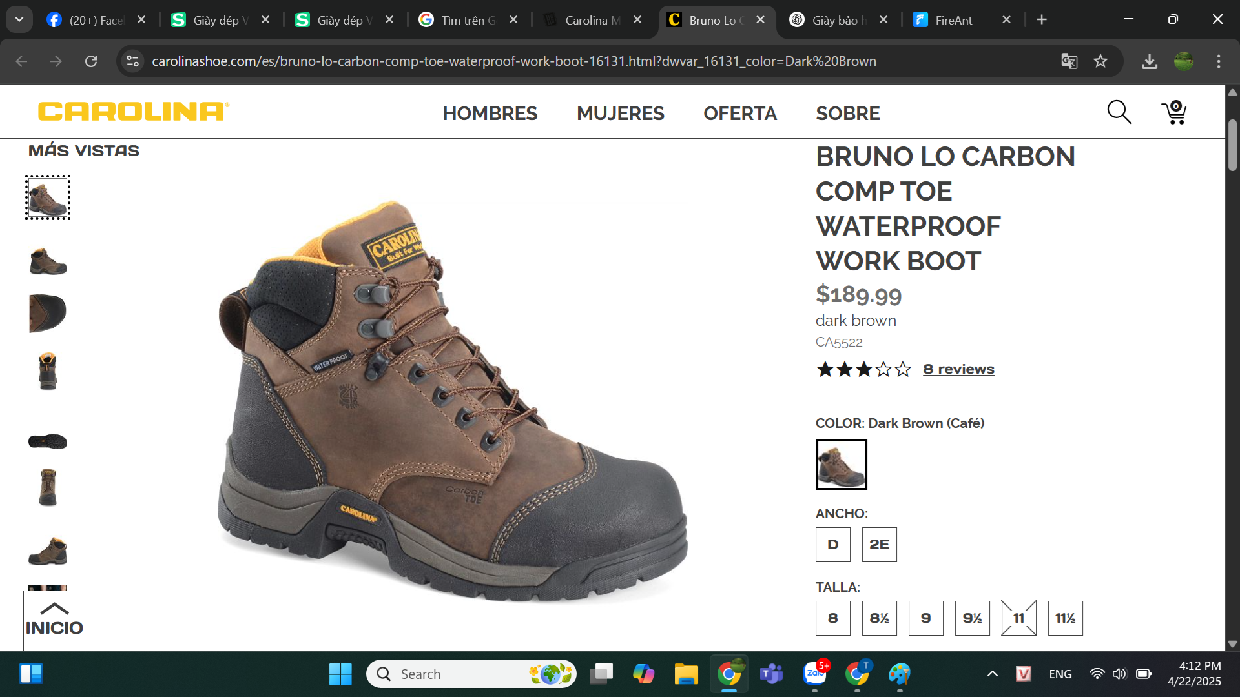
Task: Select size 8½
Action: [880, 618]
